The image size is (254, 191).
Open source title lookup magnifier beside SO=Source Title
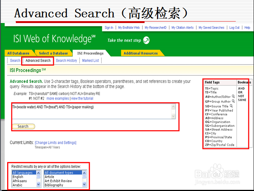(231, 106)
